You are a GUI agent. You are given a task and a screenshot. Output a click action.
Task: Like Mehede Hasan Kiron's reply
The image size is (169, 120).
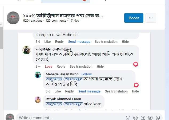pos(58,91)
